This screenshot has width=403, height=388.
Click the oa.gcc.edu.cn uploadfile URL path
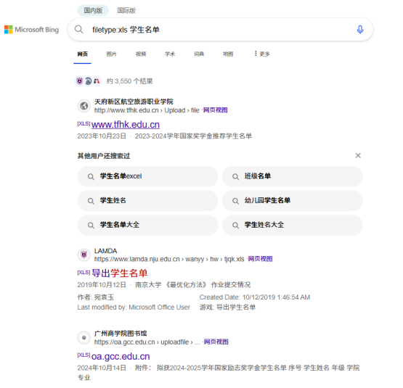click(x=147, y=342)
